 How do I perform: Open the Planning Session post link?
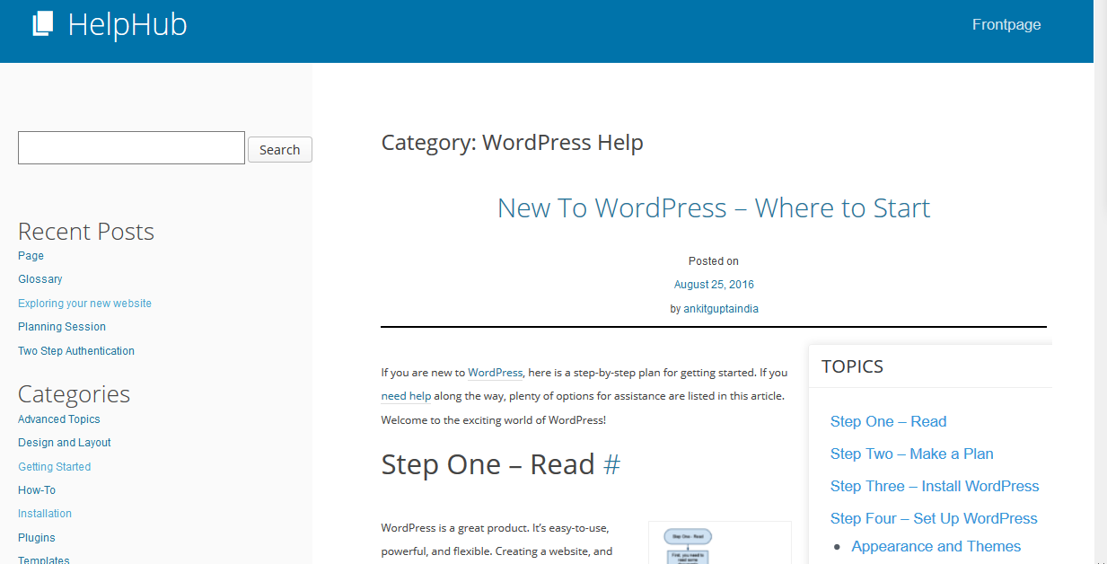click(x=62, y=327)
